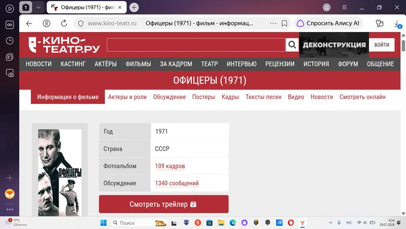Click the site search input field
This screenshot has width=406, height=229.
[x=196, y=45]
